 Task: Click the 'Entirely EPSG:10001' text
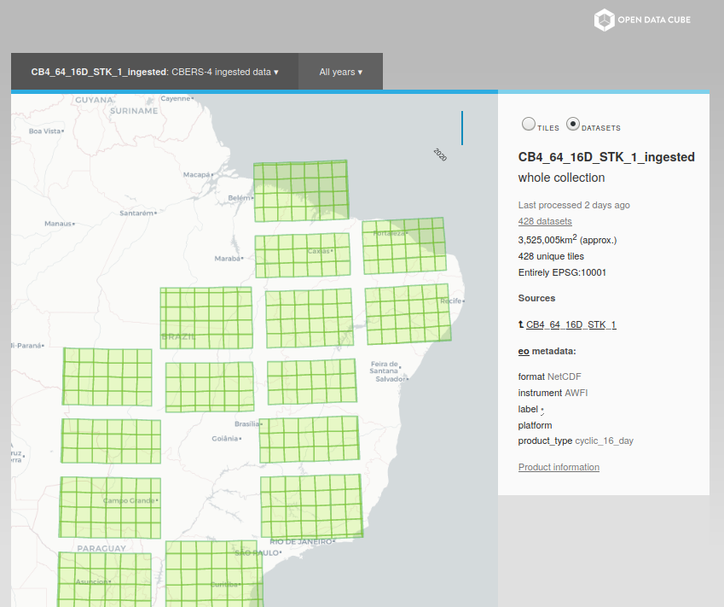point(562,272)
